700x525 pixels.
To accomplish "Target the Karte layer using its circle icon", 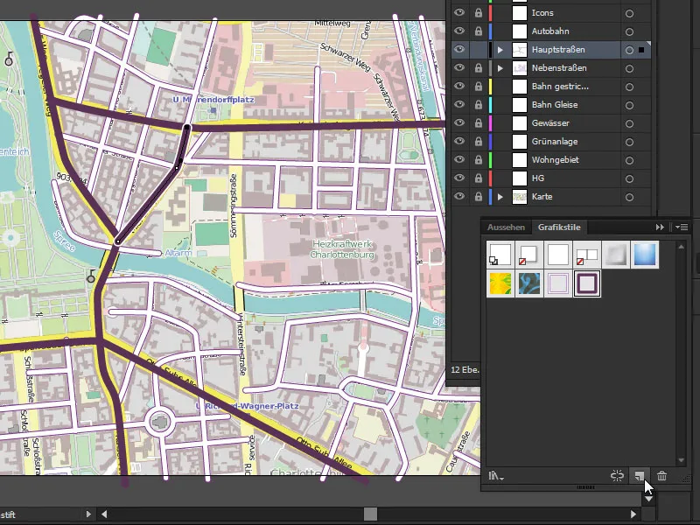I will (x=629, y=197).
